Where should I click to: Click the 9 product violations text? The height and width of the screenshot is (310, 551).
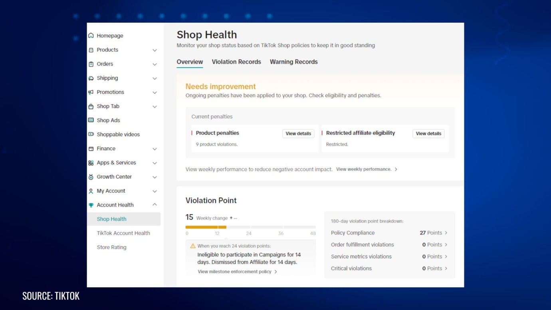point(217,145)
